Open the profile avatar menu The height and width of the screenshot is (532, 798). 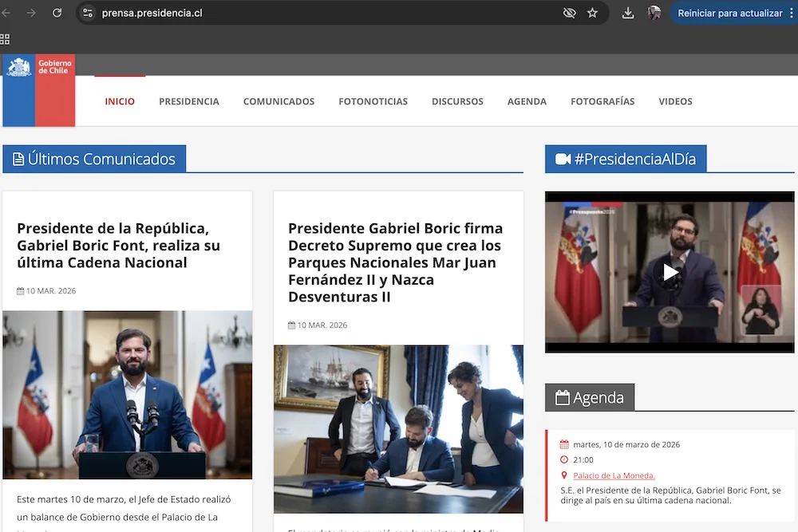click(x=654, y=13)
